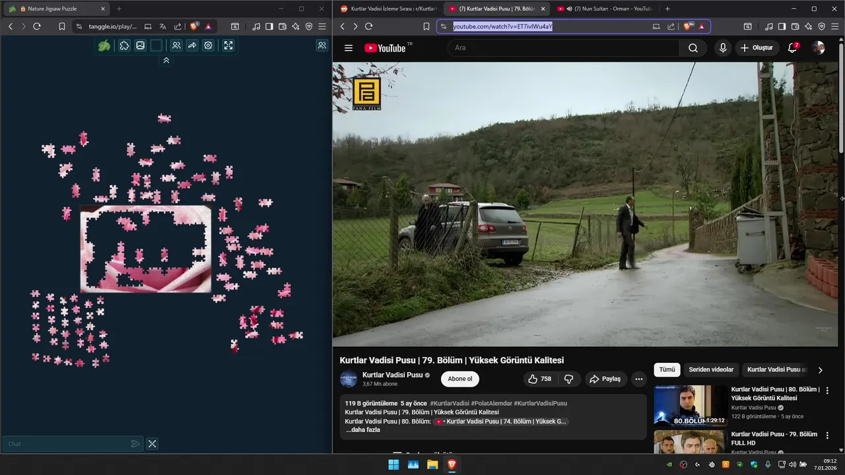Open the Brave main menu in the Tanggle window
The width and height of the screenshot is (845, 475).
321,26
